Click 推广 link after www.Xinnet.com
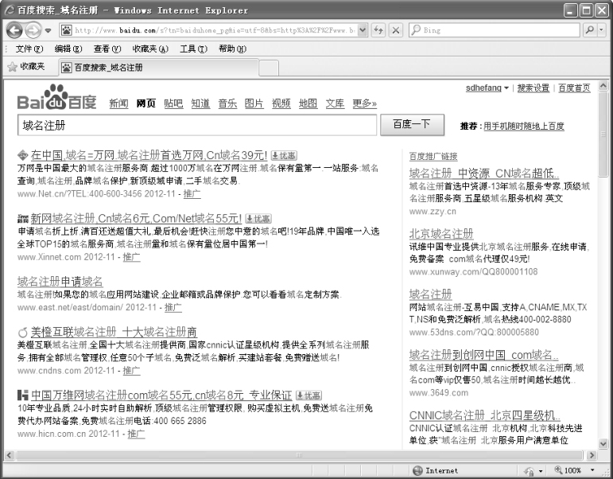613x479 pixels. point(131,257)
